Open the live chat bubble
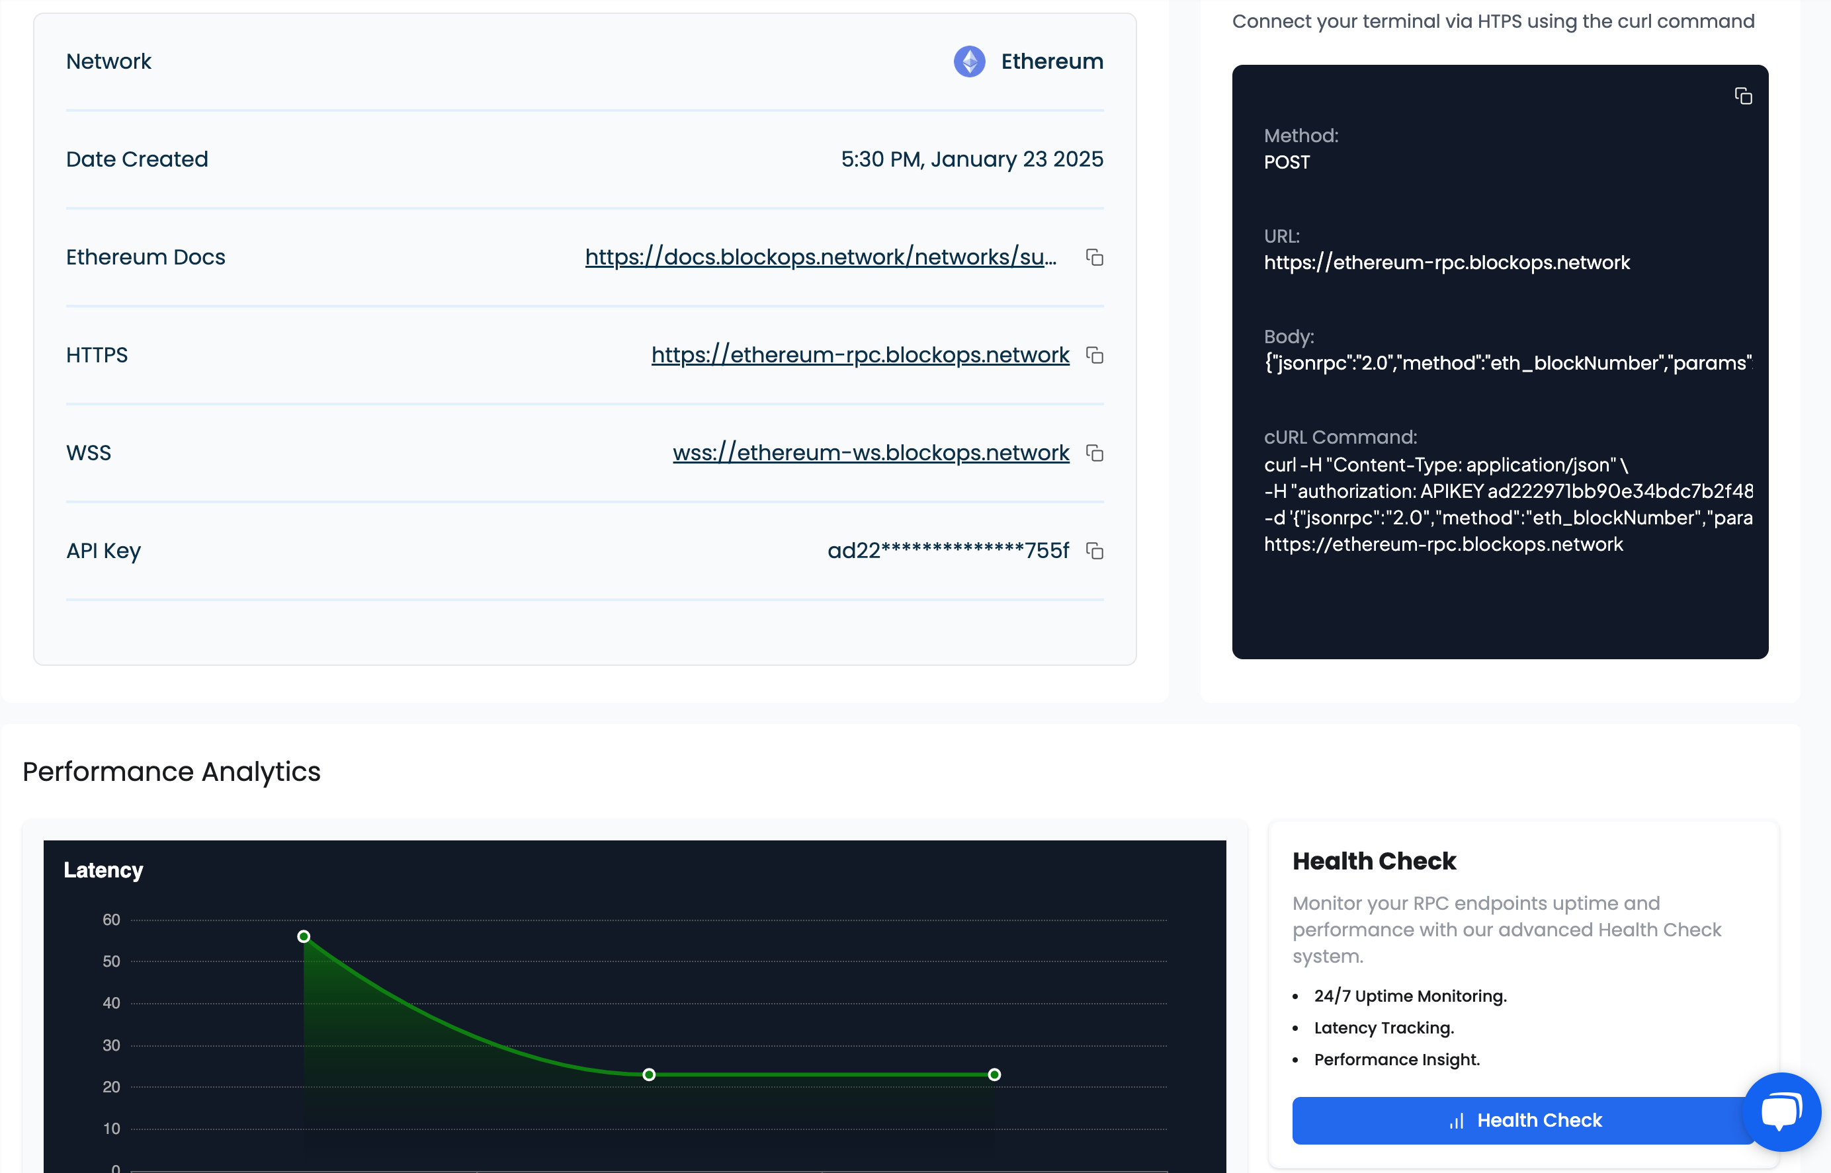 (1781, 1112)
